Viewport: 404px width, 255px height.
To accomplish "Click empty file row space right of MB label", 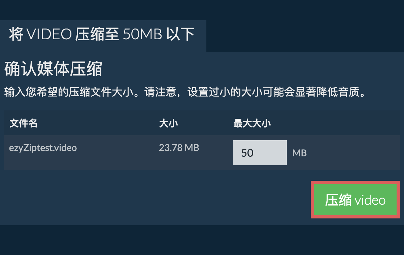I will 353,153.
